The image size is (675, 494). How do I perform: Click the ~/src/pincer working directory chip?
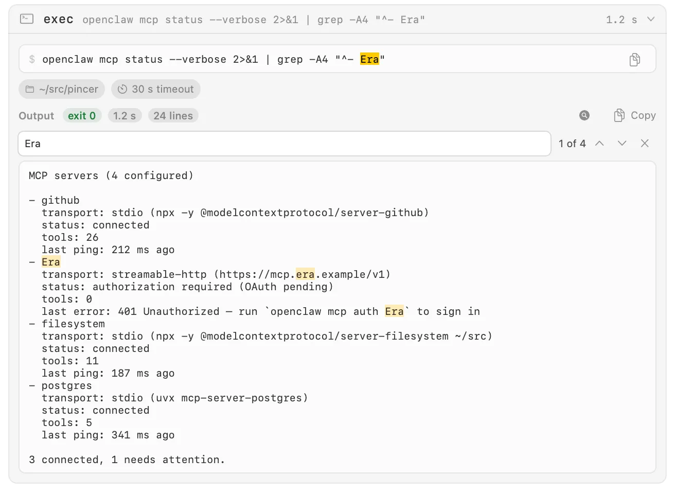point(62,89)
